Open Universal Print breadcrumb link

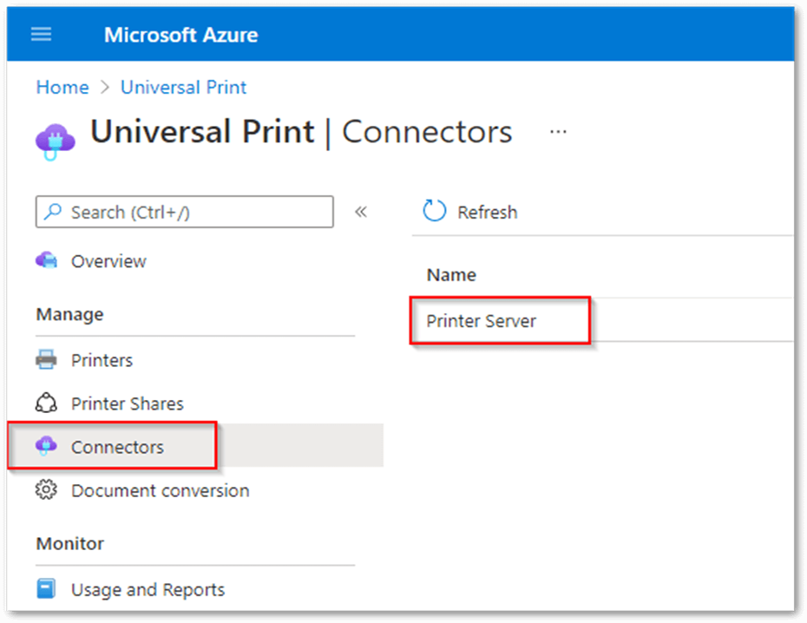tap(183, 87)
